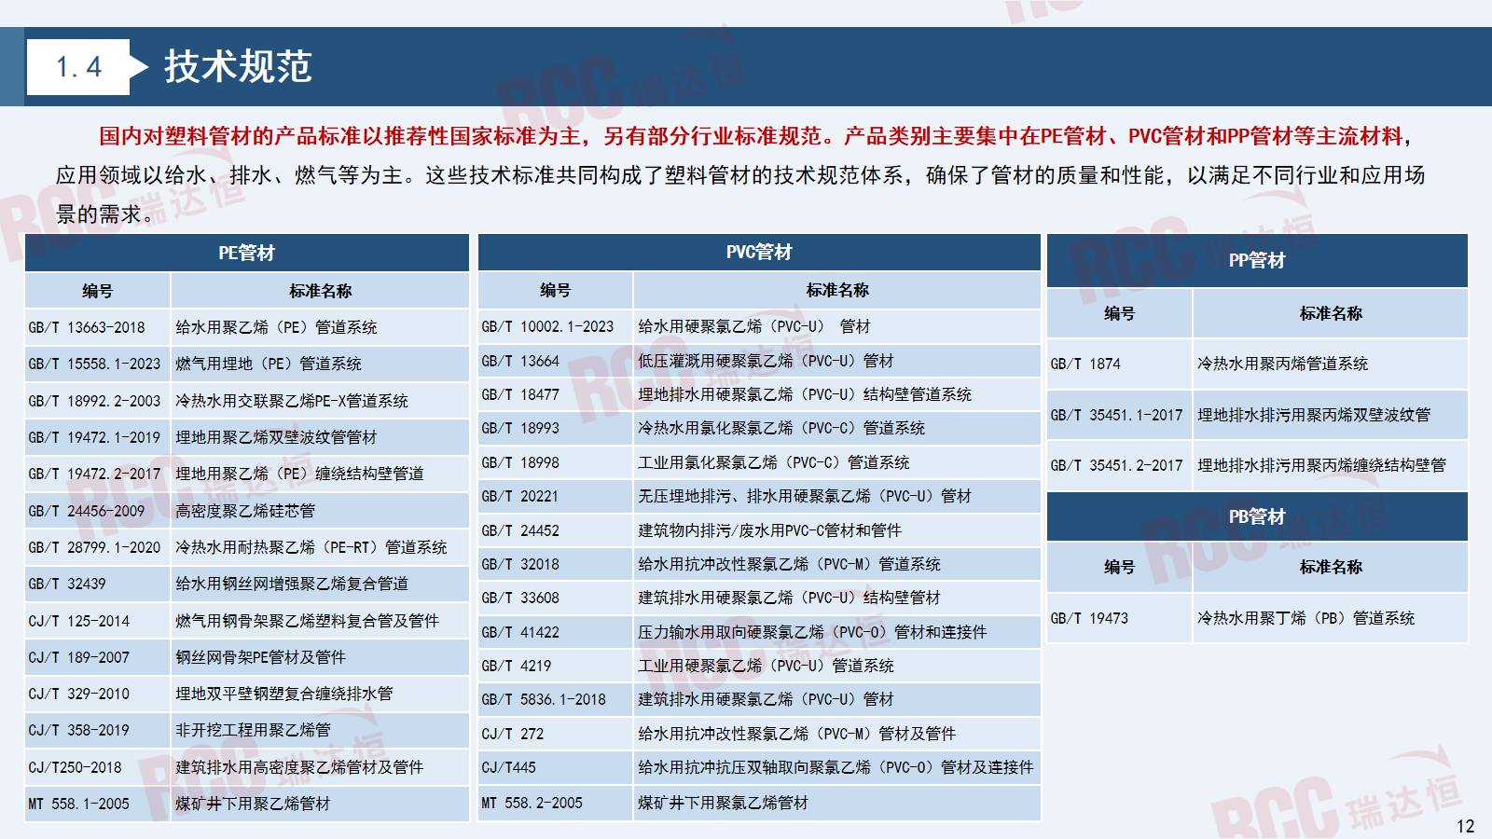Viewport: 1492px width, 839px height.
Task: Click the "GB/T 13663-2018" cell
Action: [87, 327]
